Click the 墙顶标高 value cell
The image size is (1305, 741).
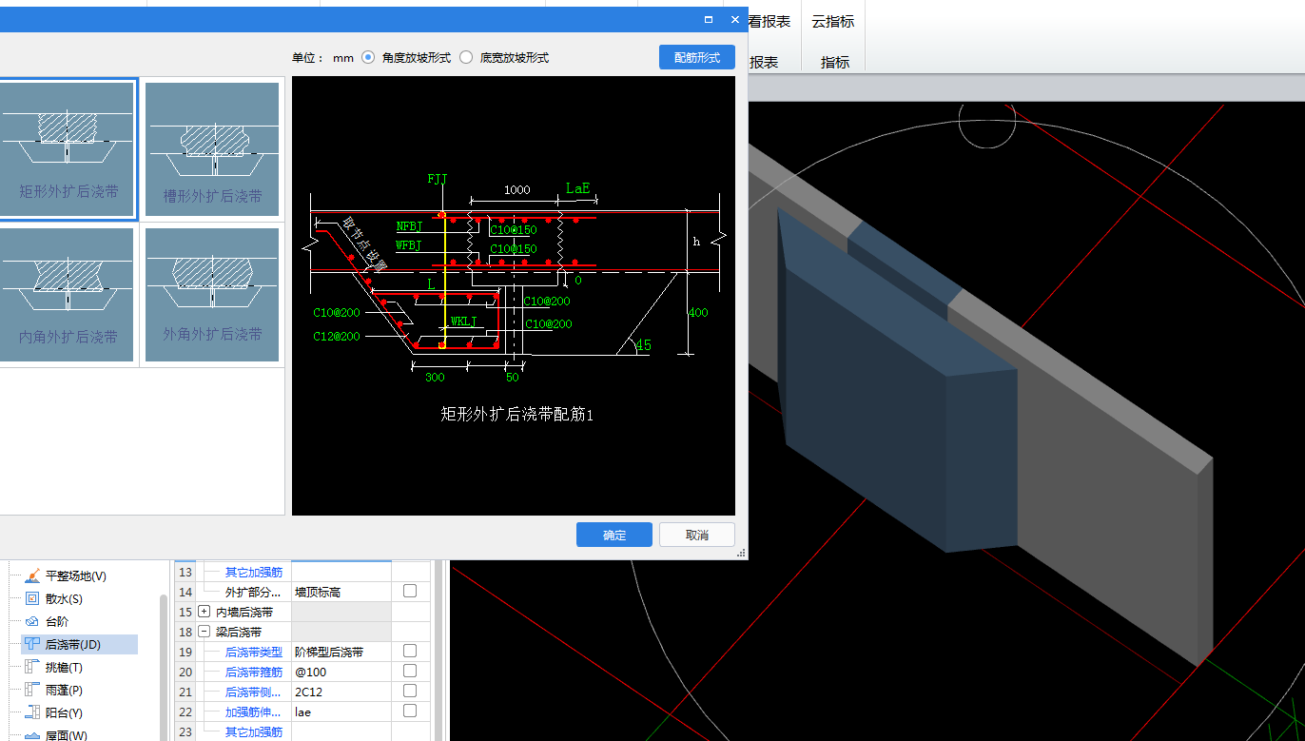pos(341,592)
